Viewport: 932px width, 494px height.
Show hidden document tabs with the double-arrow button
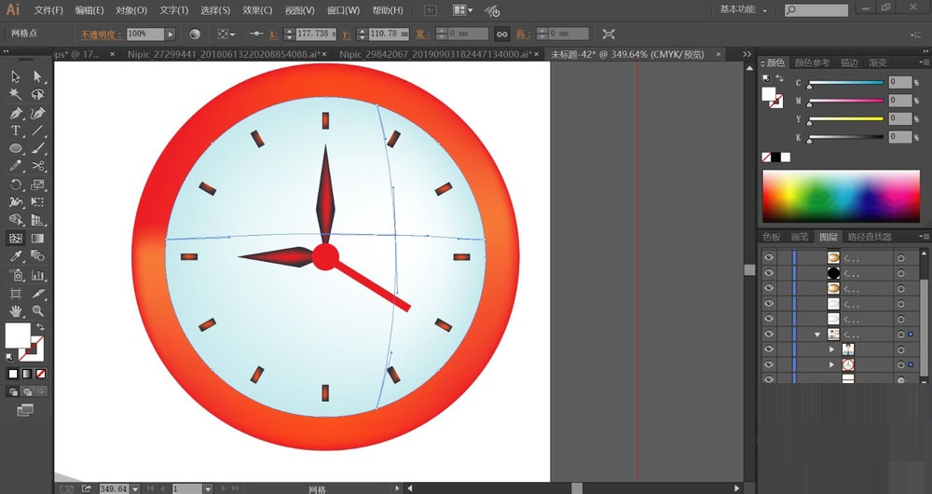pyautogui.click(x=747, y=54)
